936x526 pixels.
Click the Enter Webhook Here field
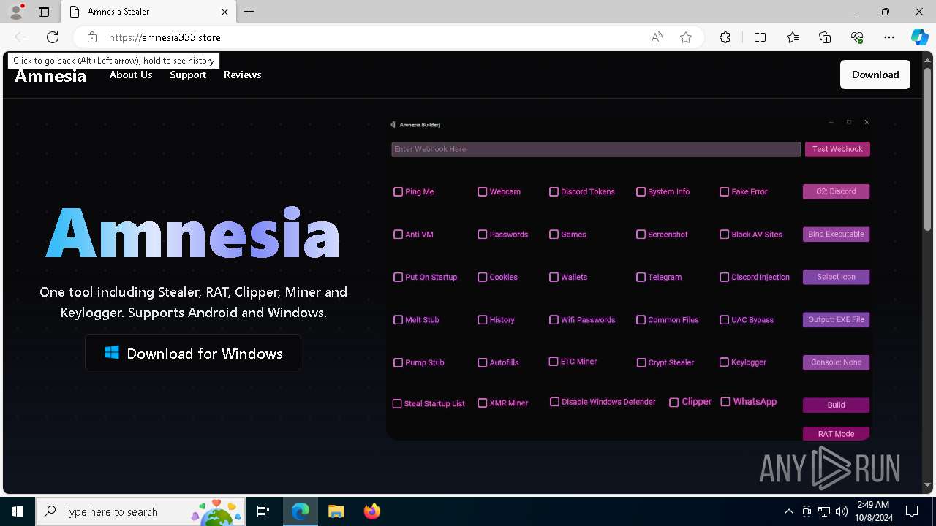[x=596, y=149]
